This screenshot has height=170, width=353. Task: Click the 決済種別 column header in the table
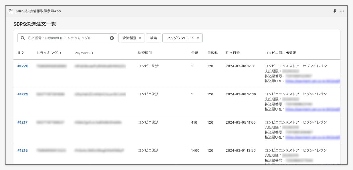[x=145, y=53]
